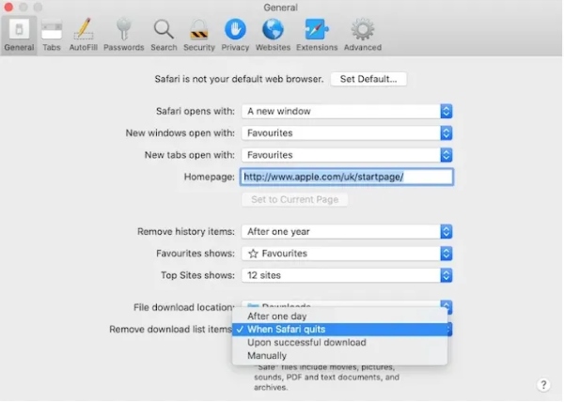The image size is (564, 402).
Task: Open the Tabs preferences pane
Action: click(x=53, y=35)
